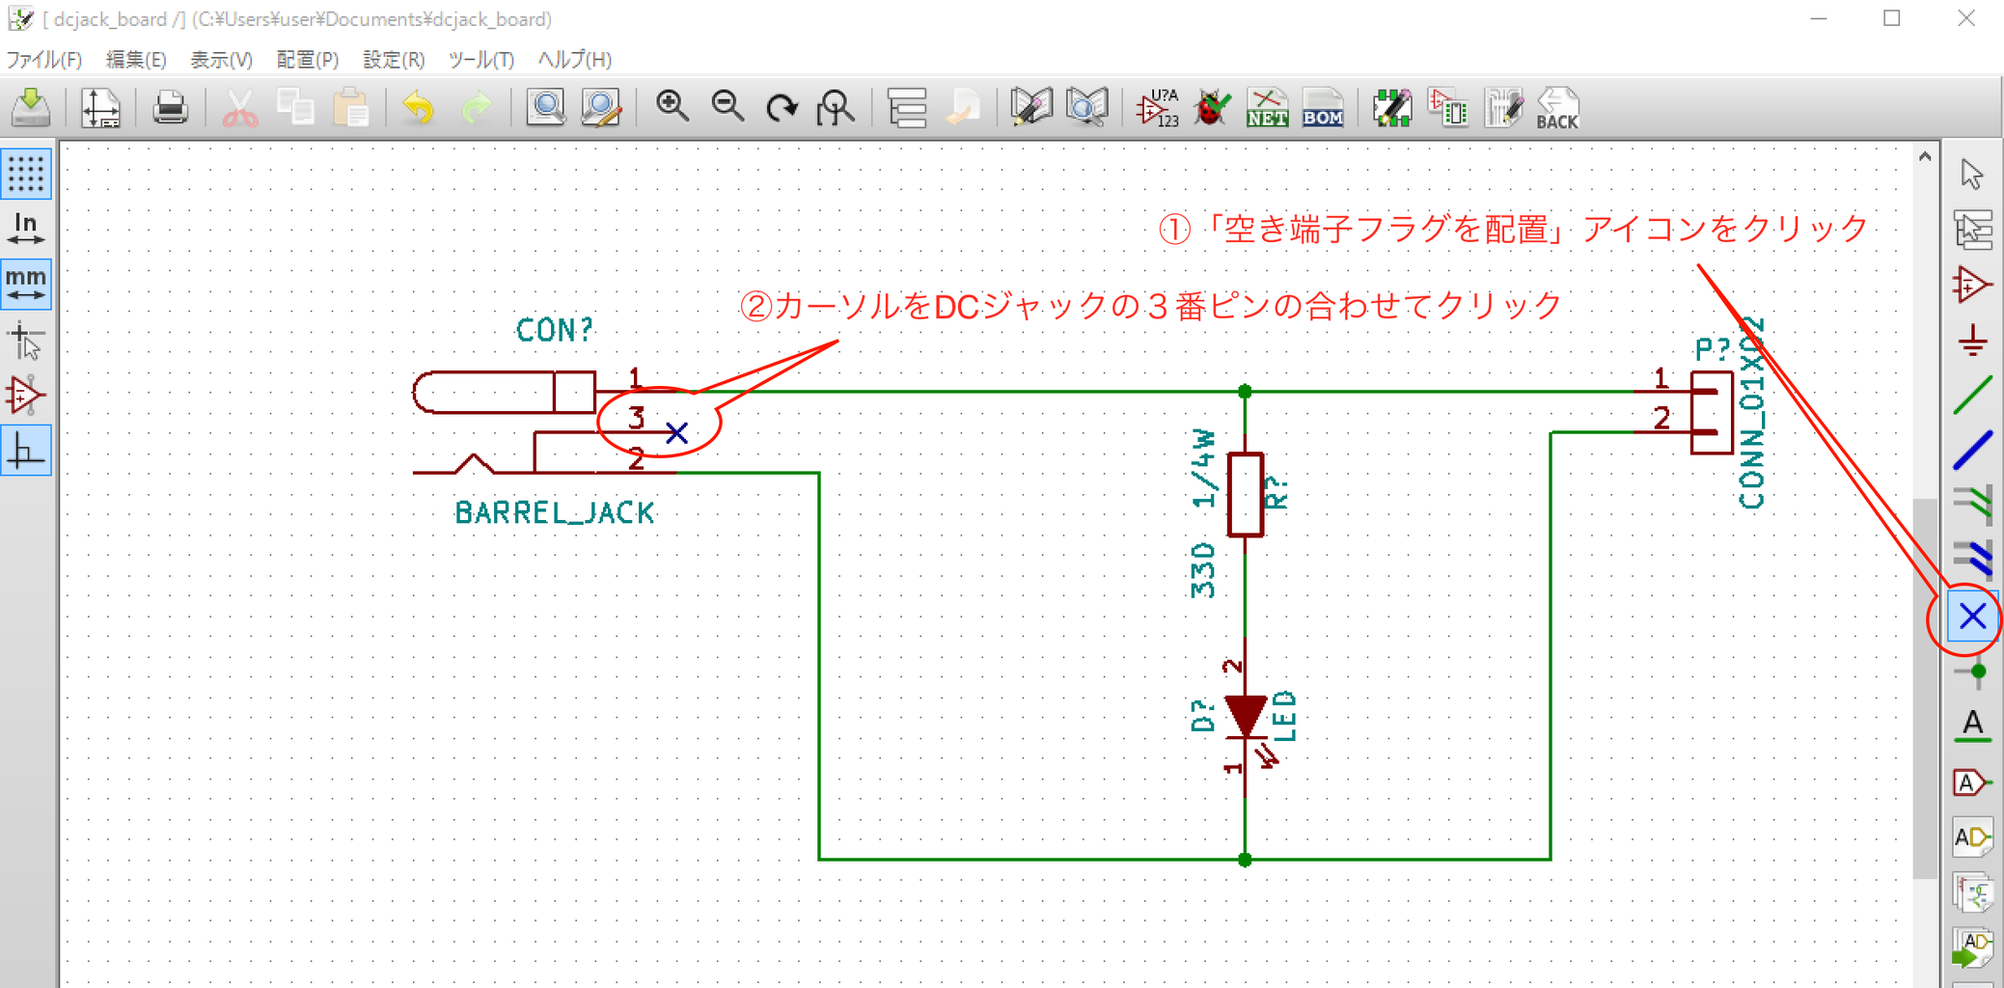Image resolution: width=2004 pixels, height=988 pixels.
Task: Click the Print schematic icon
Action: pos(170,107)
